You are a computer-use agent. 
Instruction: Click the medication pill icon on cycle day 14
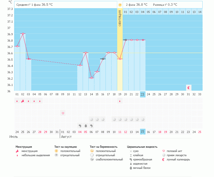(x=91, y=119)
